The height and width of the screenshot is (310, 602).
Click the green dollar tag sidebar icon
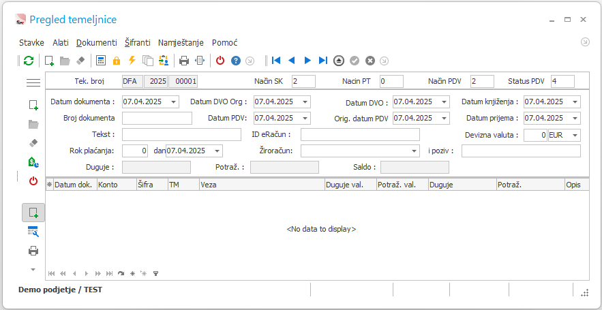click(33, 162)
